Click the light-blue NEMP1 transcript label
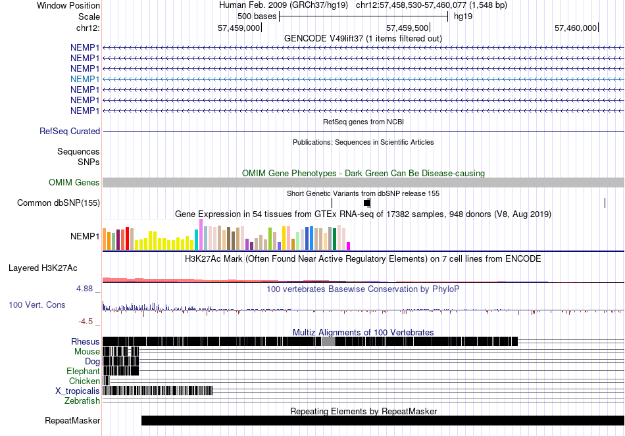The image size is (625, 436). 84,79
